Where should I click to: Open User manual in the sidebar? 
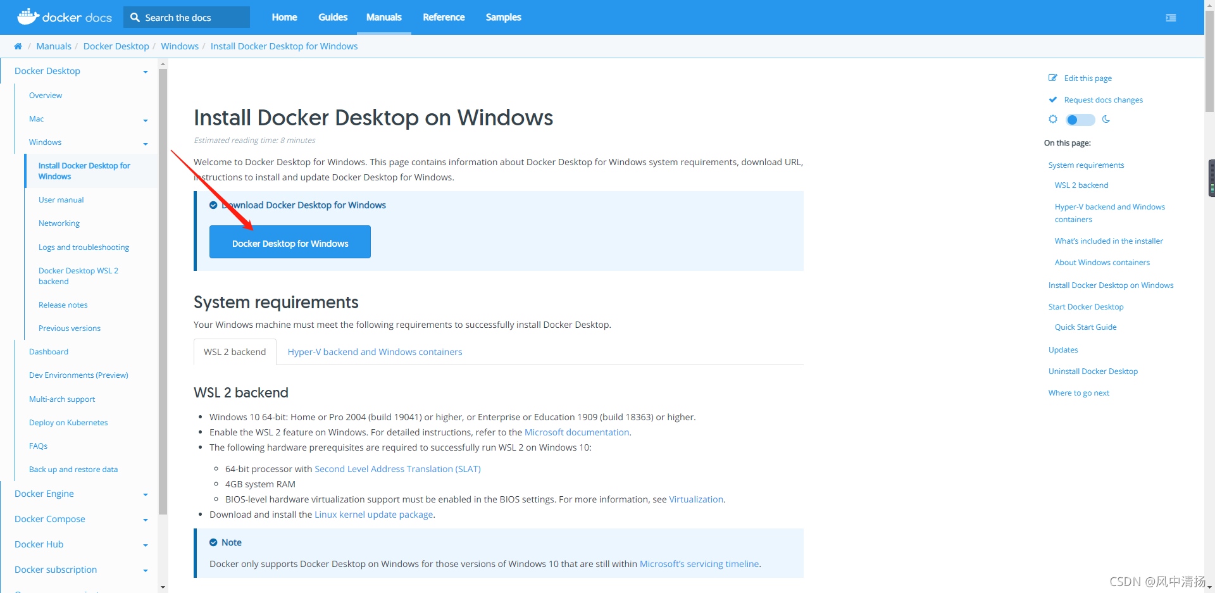click(61, 200)
